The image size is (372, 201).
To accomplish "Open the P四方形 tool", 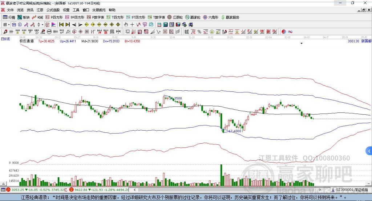I will [54, 17].
